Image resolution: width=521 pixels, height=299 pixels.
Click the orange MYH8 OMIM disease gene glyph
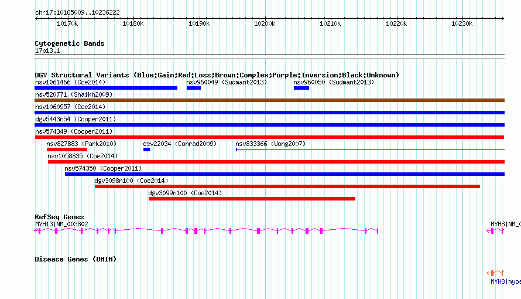[495, 273]
